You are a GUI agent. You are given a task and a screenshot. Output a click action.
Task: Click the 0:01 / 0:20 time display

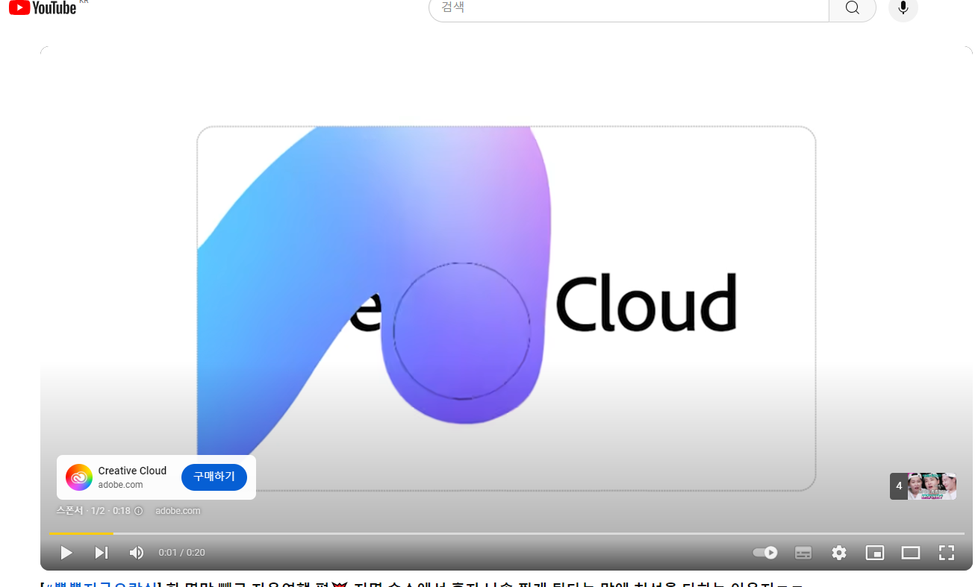click(x=181, y=553)
